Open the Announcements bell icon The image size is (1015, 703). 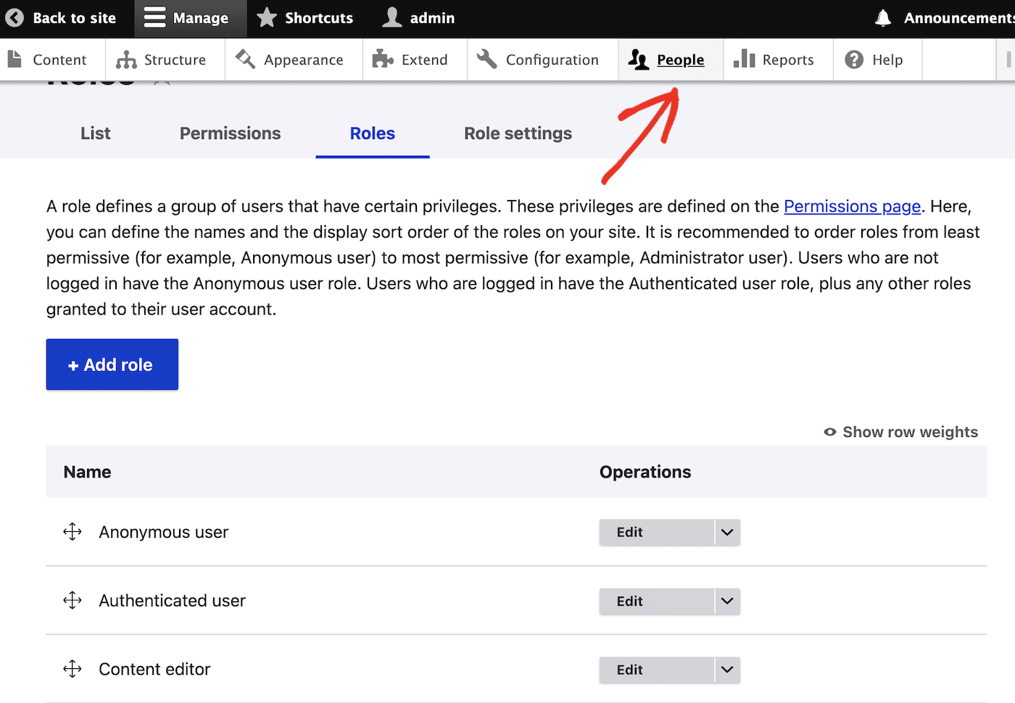[x=883, y=18]
